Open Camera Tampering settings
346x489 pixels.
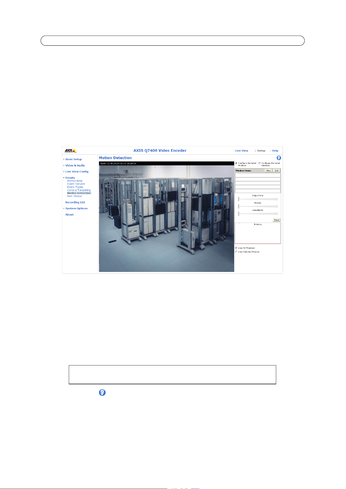pyautogui.click(x=79, y=190)
